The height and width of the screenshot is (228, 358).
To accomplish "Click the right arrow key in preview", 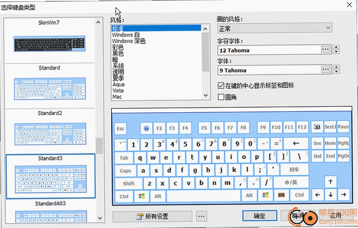I will tap(343, 194).
